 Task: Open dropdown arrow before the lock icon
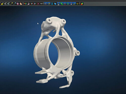tap(80, 4)
